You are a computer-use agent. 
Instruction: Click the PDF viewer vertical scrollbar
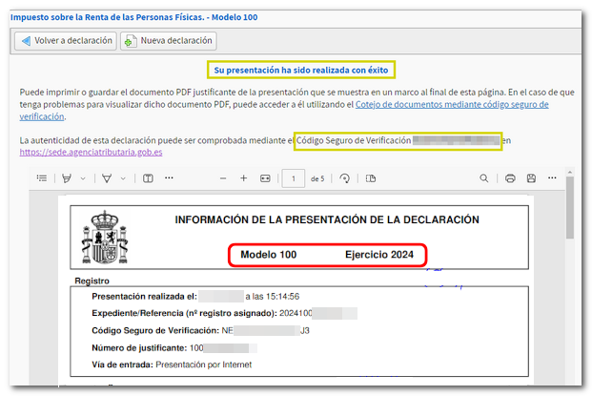[x=569, y=219]
